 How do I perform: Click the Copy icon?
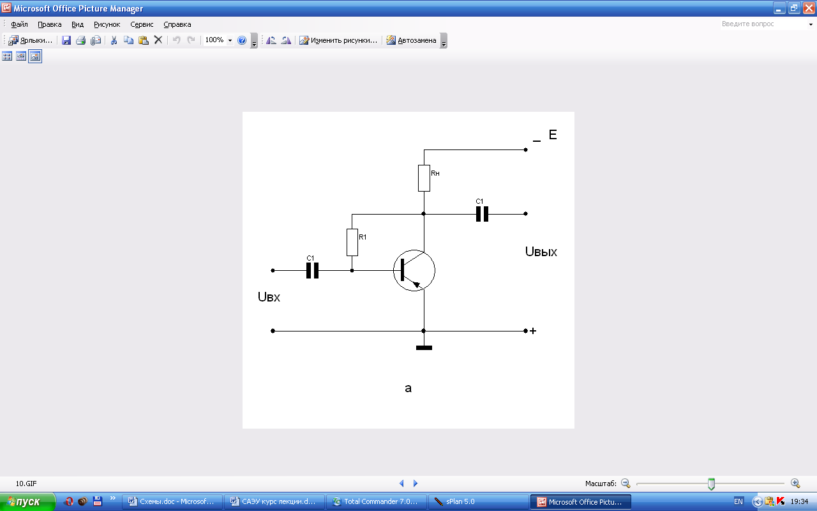pyautogui.click(x=128, y=40)
